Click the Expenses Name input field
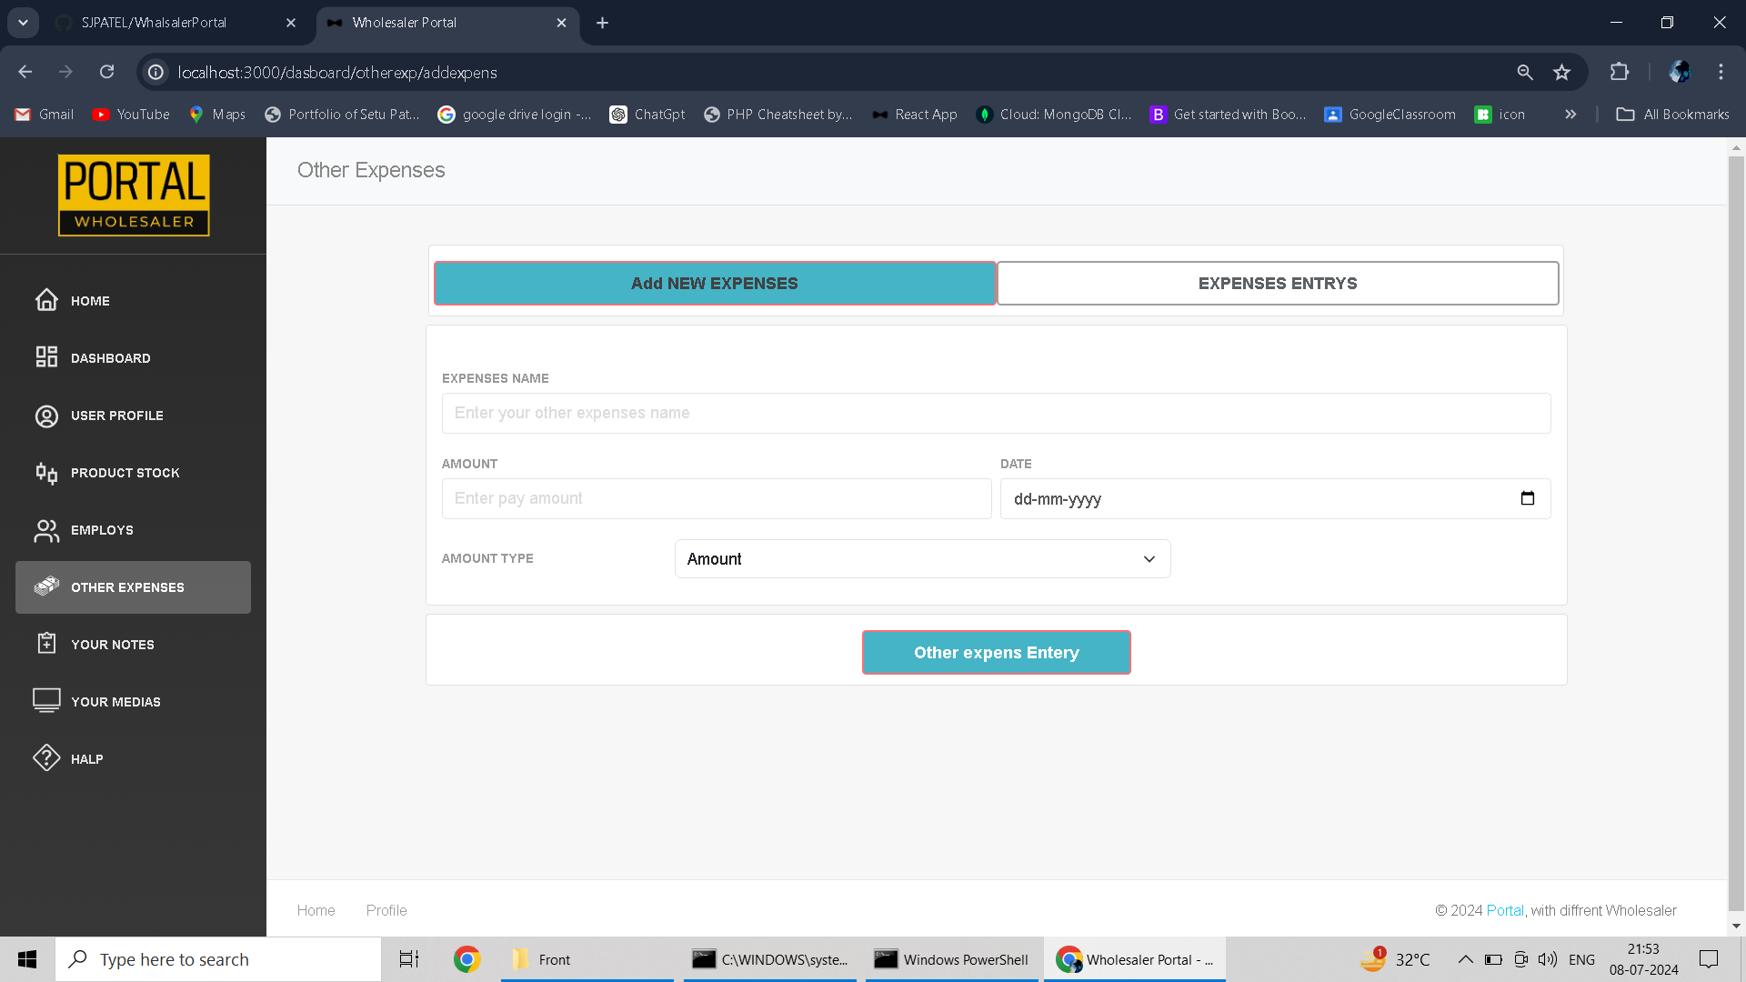The image size is (1746, 982). click(x=996, y=414)
